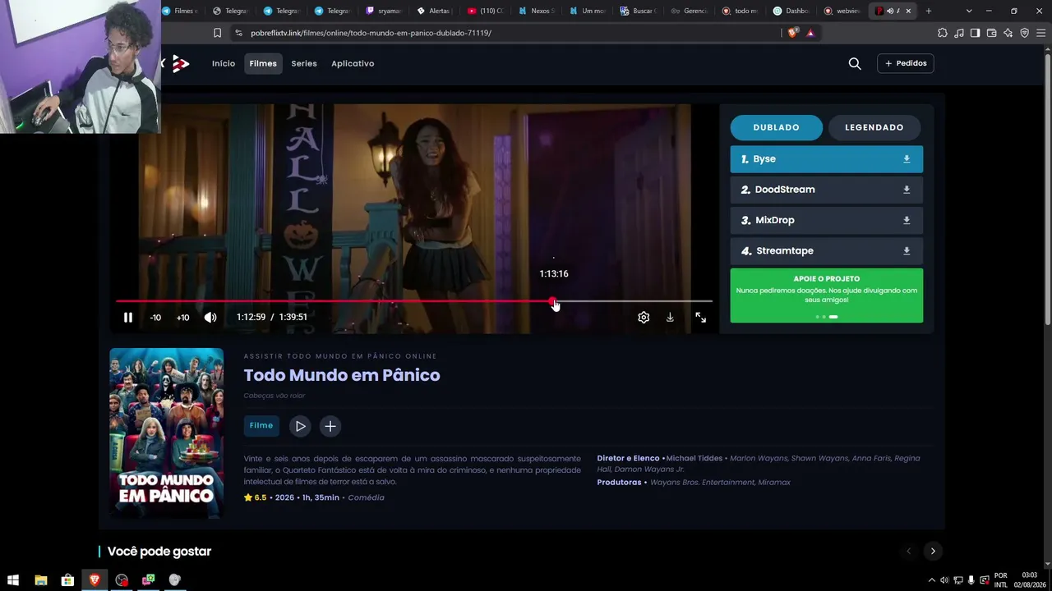1052x591 pixels.
Task: Seek on the red video progress bar
Action: point(414,301)
